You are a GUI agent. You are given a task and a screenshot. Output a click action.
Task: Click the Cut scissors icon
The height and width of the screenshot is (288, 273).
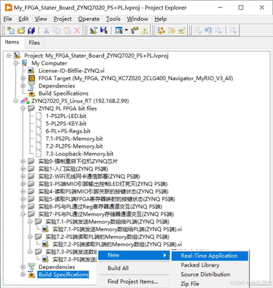(x=46, y=30)
